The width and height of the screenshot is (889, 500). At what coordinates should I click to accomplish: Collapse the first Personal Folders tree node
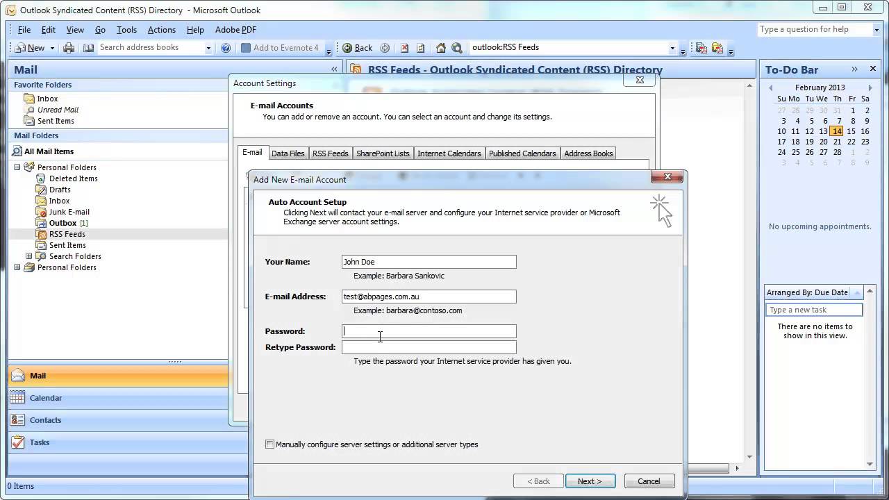coord(17,167)
